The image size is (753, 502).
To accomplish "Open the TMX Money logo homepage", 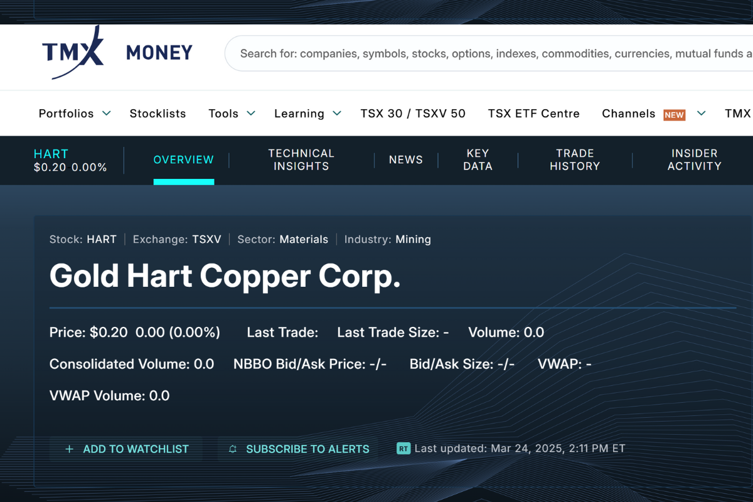I will pos(117,53).
